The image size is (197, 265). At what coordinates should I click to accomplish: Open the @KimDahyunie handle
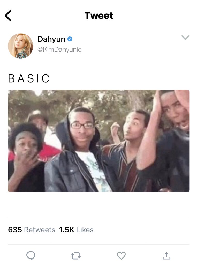(x=59, y=49)
